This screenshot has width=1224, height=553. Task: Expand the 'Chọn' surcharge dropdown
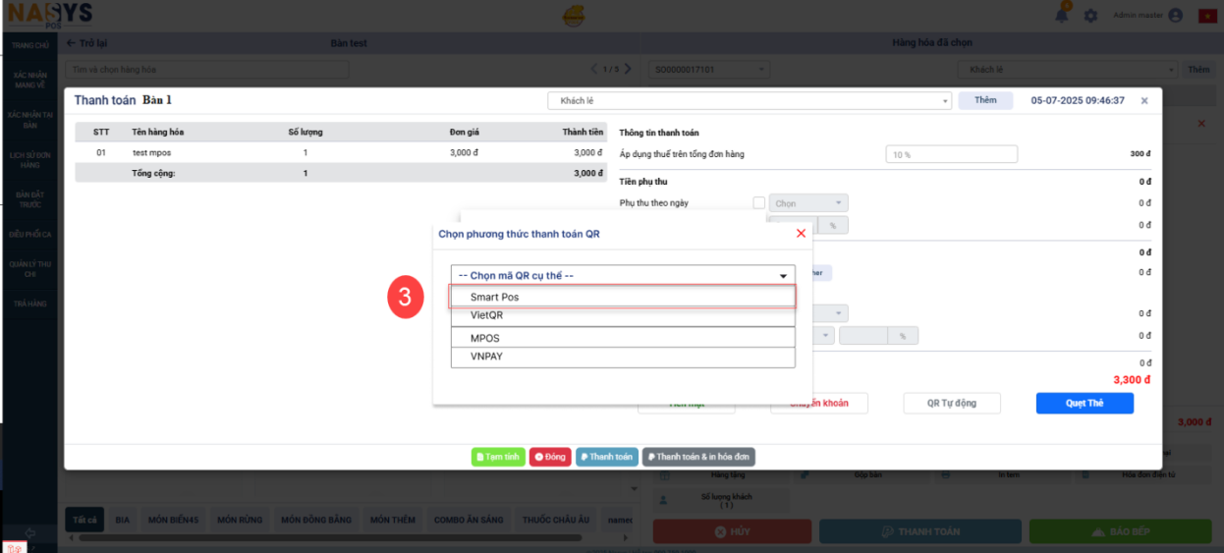[808, 203]
